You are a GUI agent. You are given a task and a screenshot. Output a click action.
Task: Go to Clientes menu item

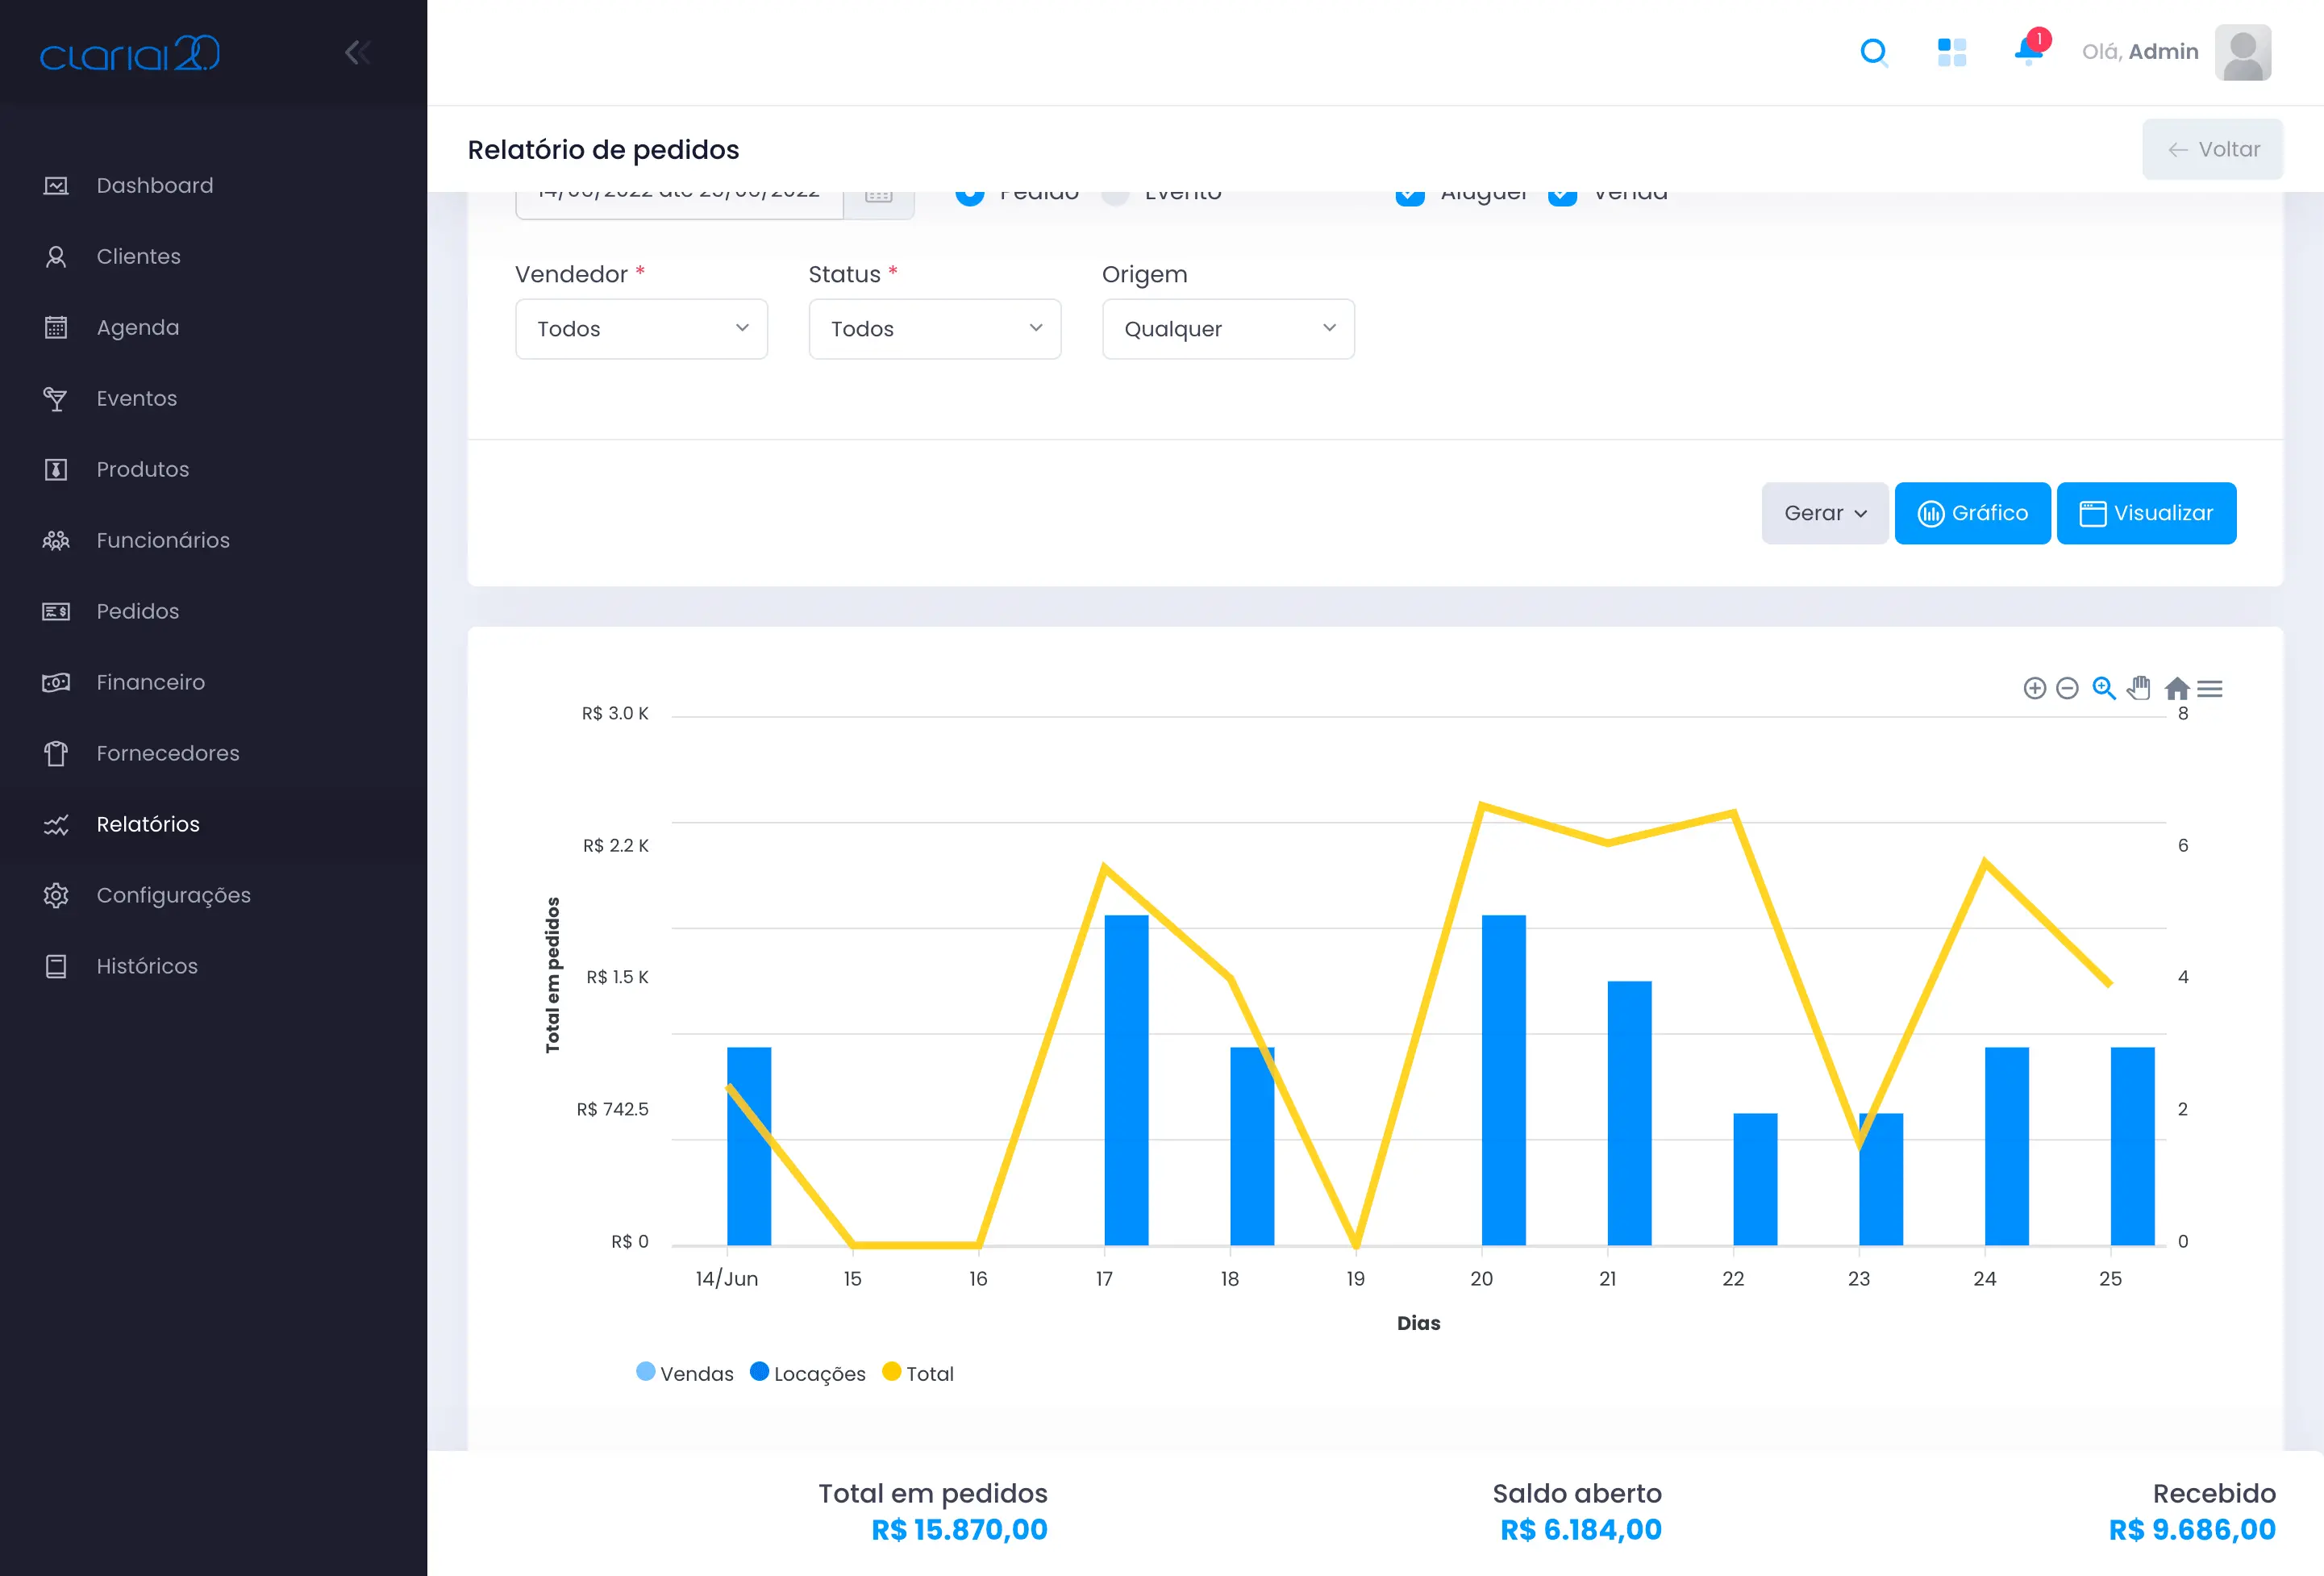[139, 257]
